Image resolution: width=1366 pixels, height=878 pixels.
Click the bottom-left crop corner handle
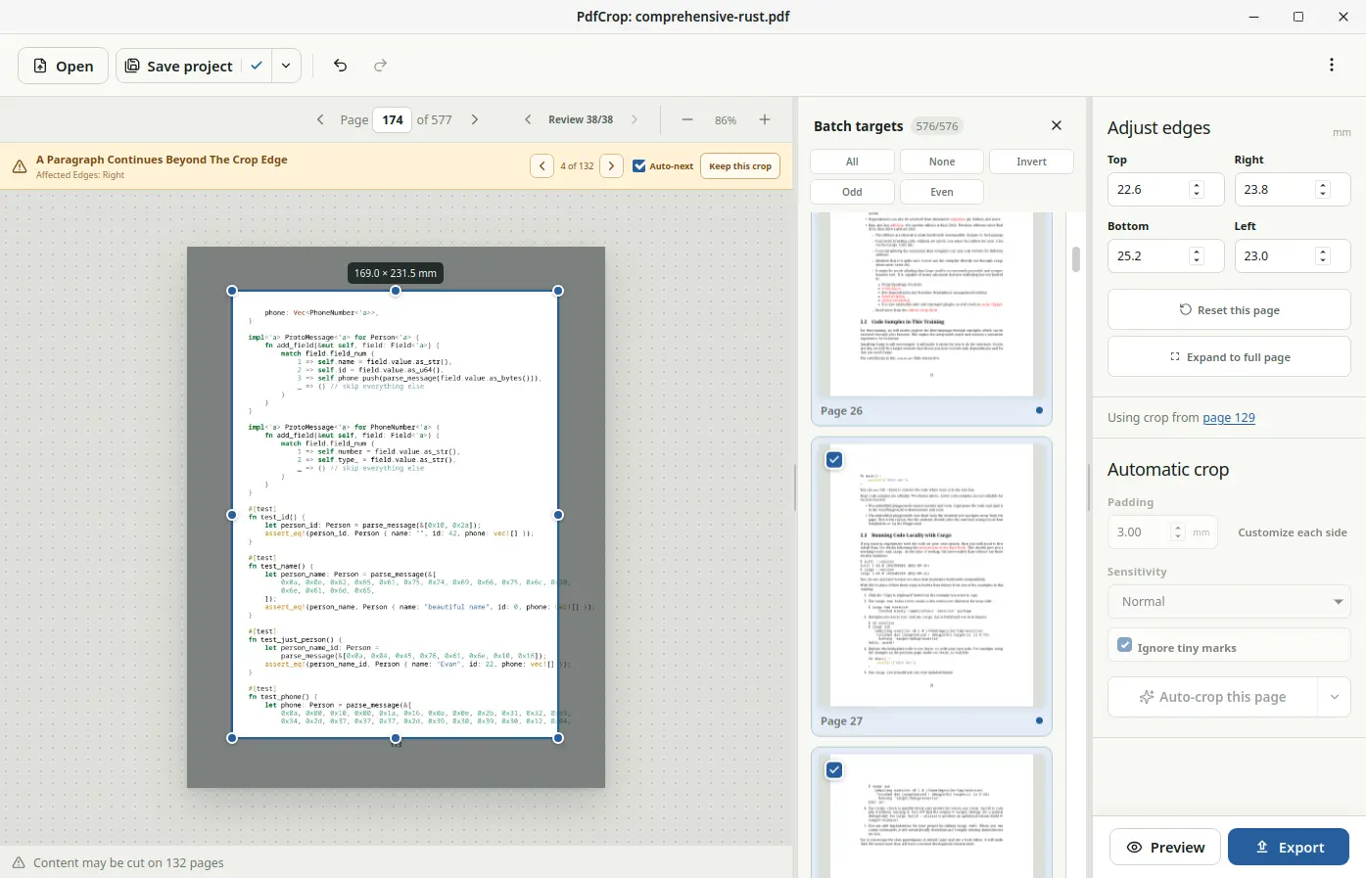pyautogui.click(x=232, y=738)
